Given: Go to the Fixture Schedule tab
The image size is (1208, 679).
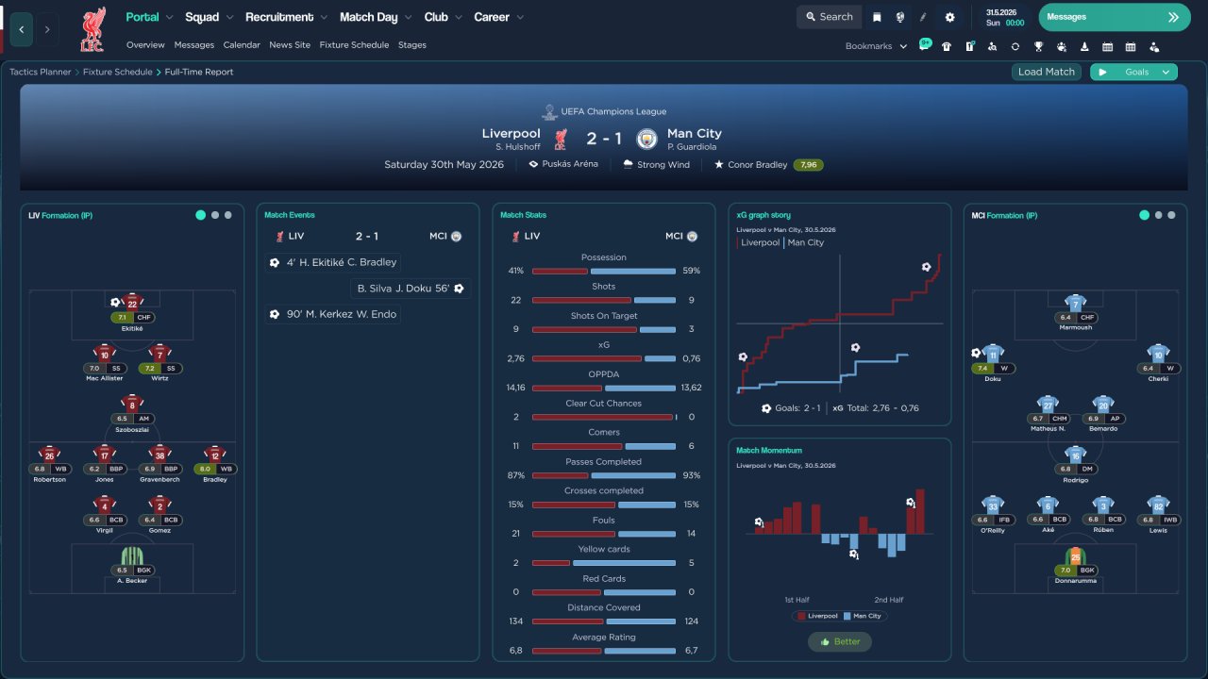Looking at the screenshot, I should (354, 45).
